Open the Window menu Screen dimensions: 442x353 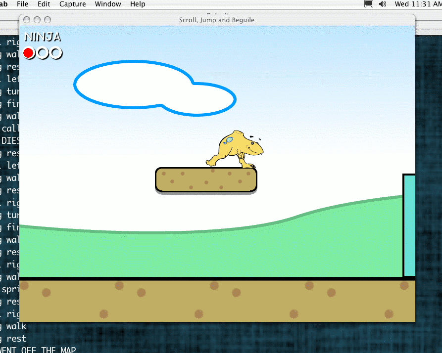pyautogui.click(x=108, y=4)
